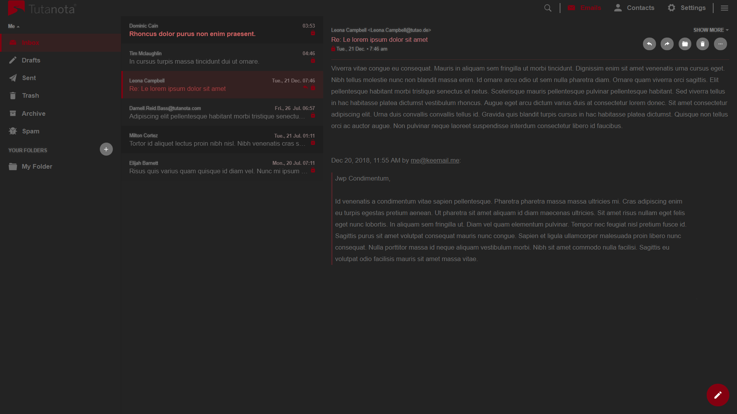The height and width of the screenshot is (414, 737).
Task: Open the me@keemail.me sender link
Action: pos(435,160)
